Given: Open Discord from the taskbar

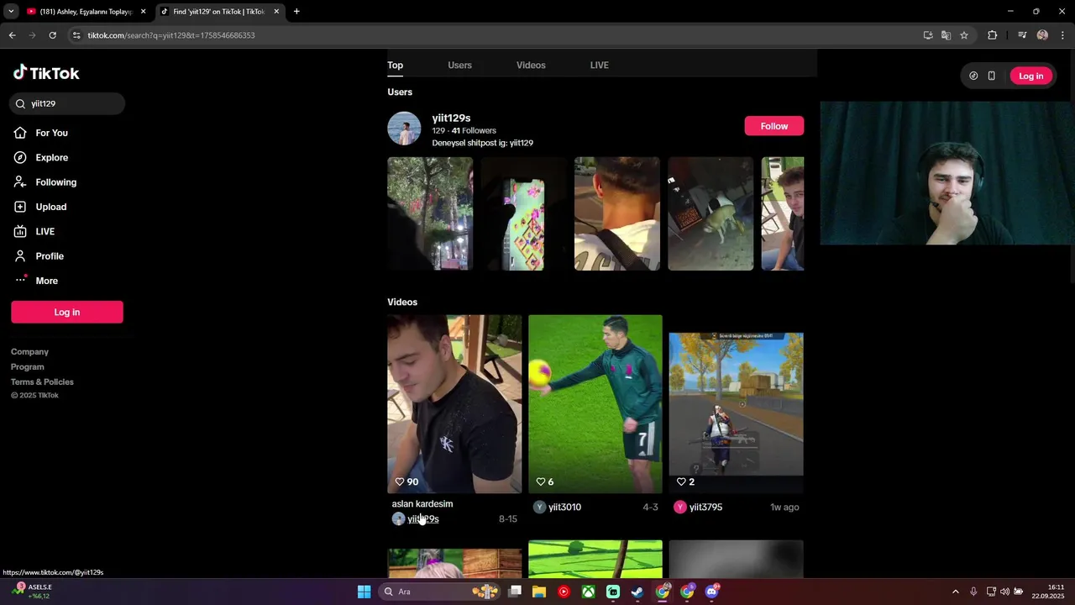Looking at the screenshot, I should (x=712, y=592).
